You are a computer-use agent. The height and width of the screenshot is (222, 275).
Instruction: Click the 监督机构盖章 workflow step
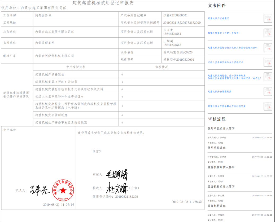pos(217,206)
